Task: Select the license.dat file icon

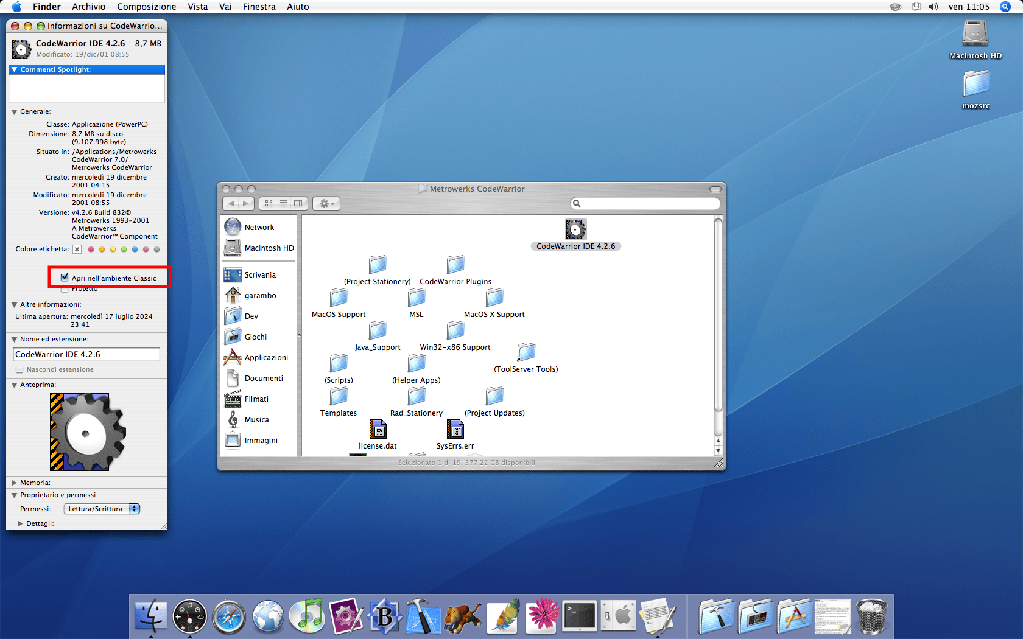Action: click(x=378, y=429)
